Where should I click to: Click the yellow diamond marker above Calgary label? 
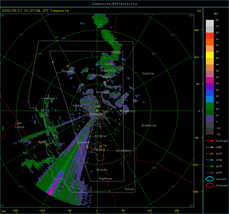[x=101, y=147]
